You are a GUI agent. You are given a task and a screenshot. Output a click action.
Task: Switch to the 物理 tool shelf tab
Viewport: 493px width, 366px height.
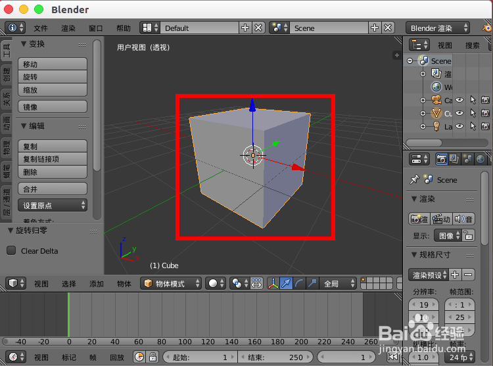[6, 147]
